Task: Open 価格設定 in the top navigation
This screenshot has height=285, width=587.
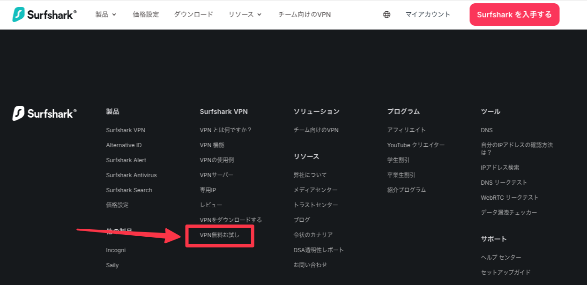Action: (x=146, y=15)
